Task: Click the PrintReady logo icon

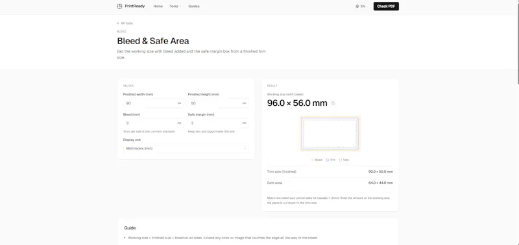Action: click(x=119, y=6)
